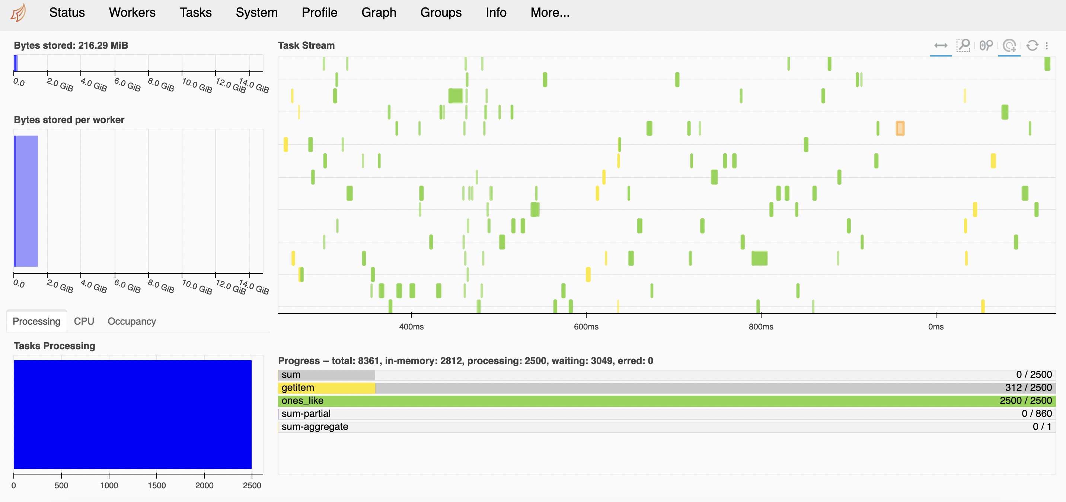The width and height of the screenshot is (1066, 502).
Task: Switch to the CPU tab
Action: [x=84, y=321]
